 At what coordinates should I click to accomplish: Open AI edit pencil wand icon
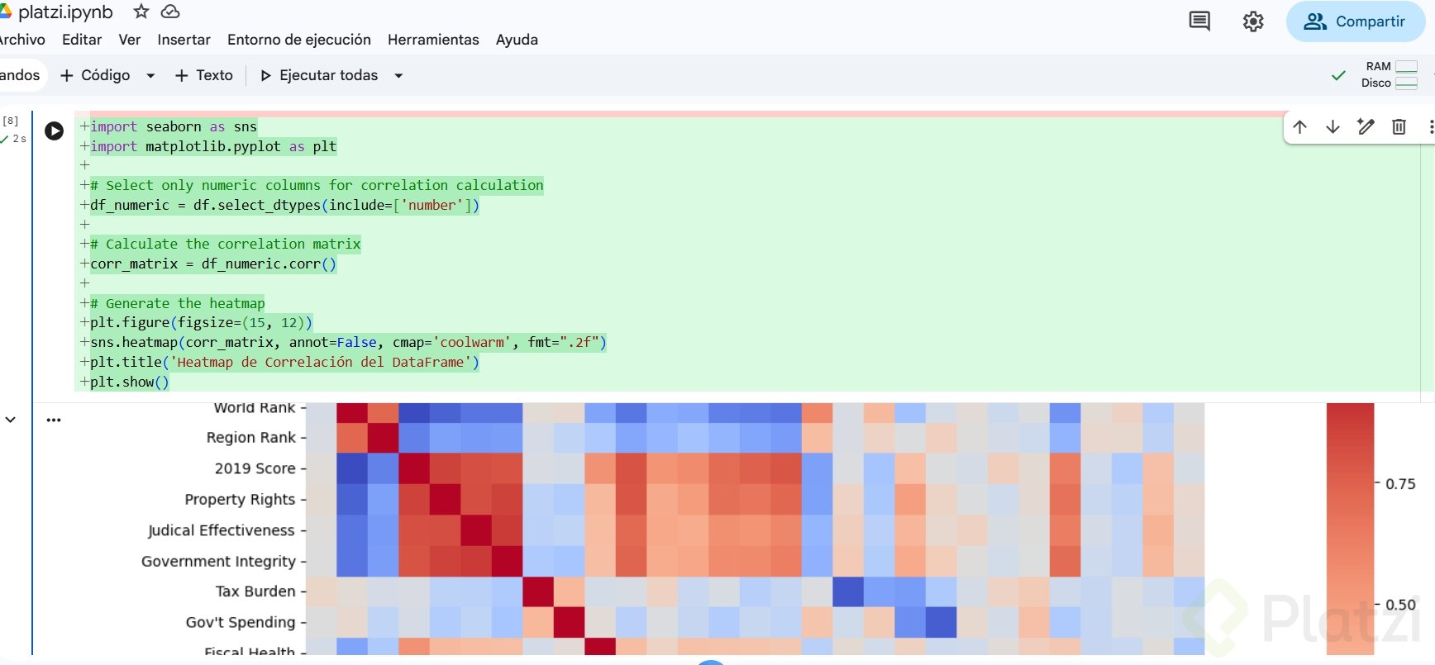click(1366, 126)
